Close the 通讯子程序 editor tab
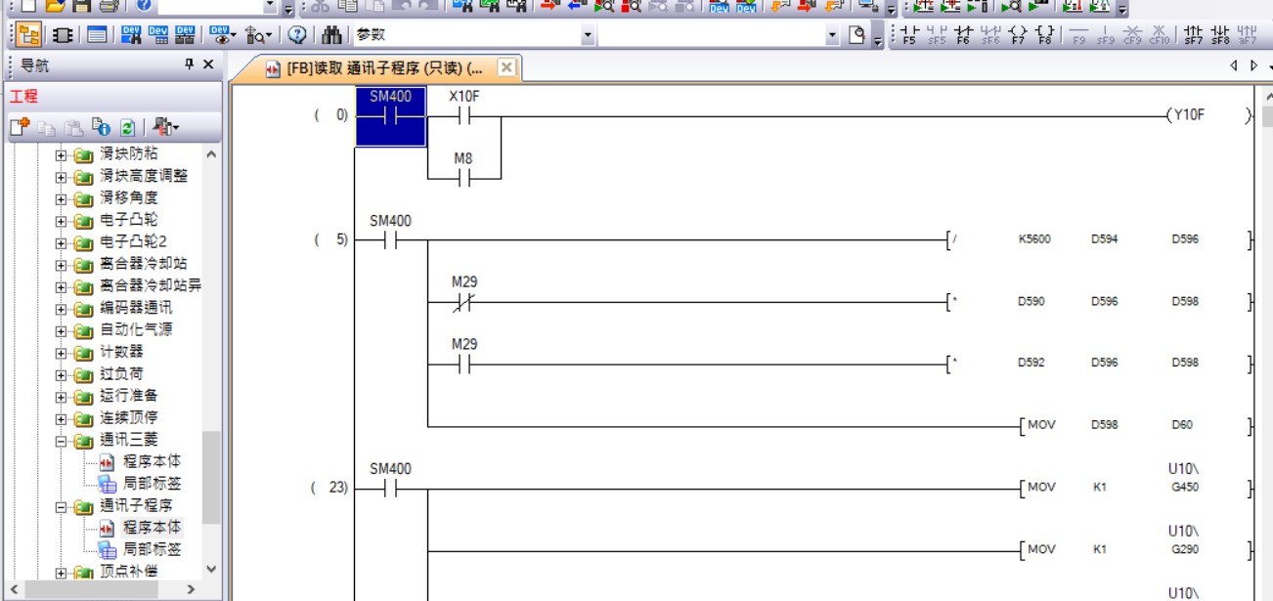 click(505, 67)
